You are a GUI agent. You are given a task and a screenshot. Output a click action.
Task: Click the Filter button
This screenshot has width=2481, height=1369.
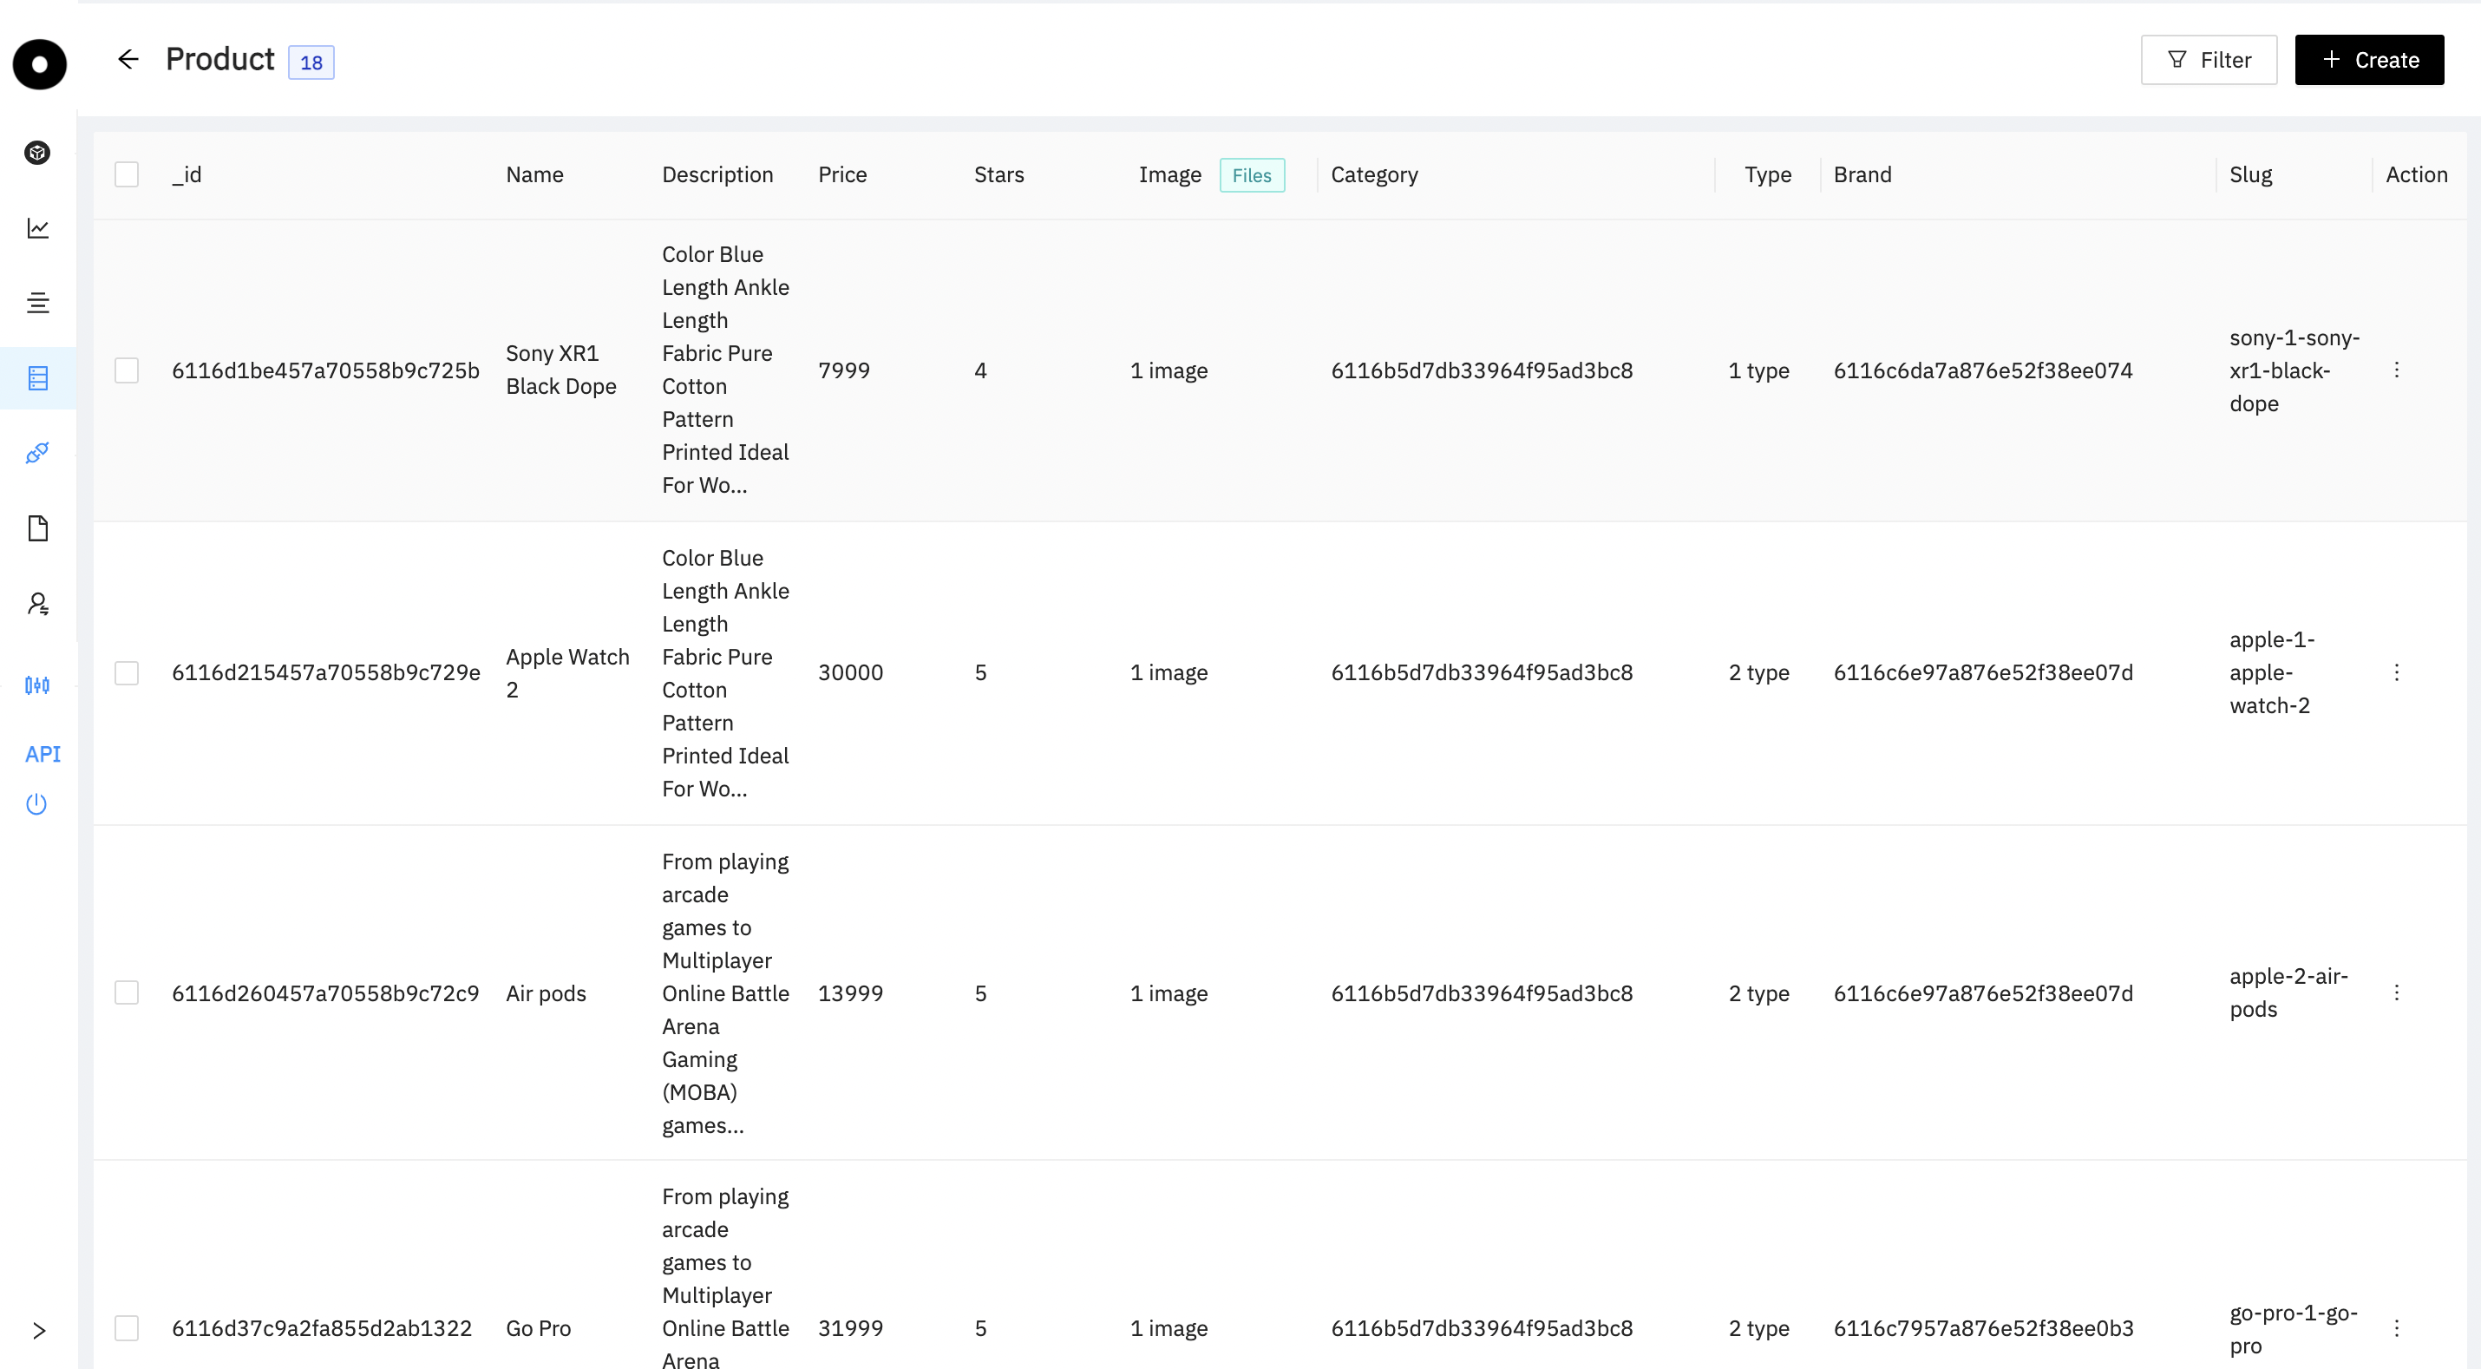(2209, 60)
